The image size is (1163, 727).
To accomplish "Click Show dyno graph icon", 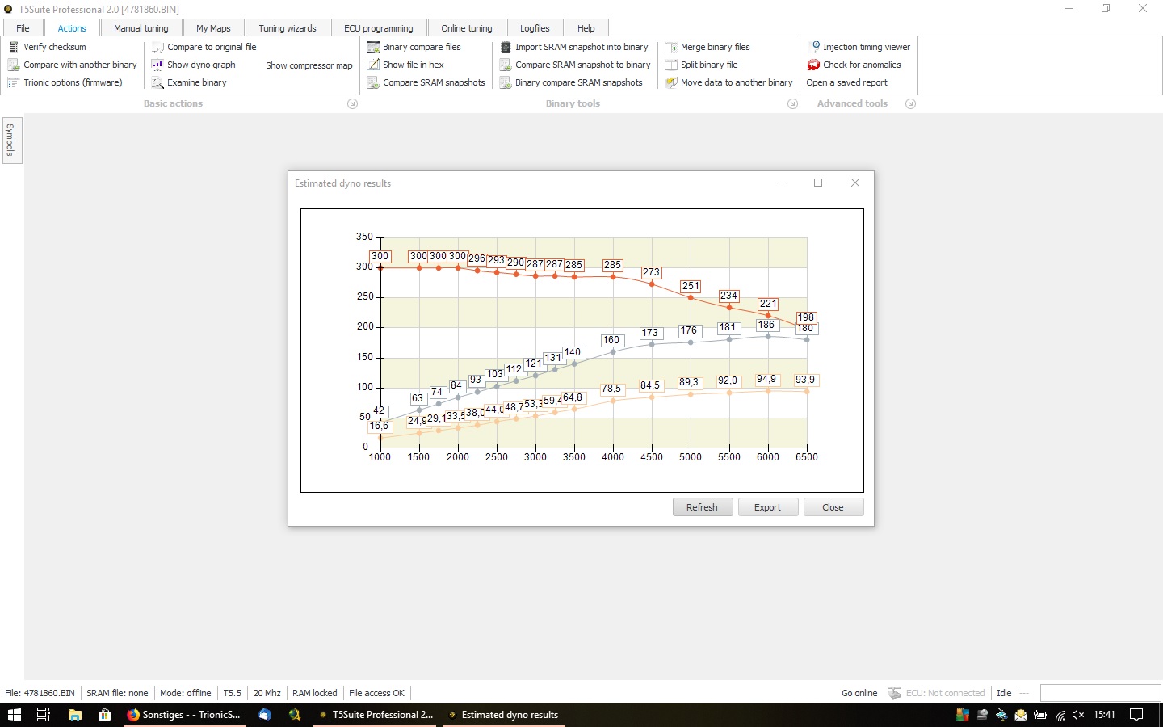I will click(x=157, y=65).
